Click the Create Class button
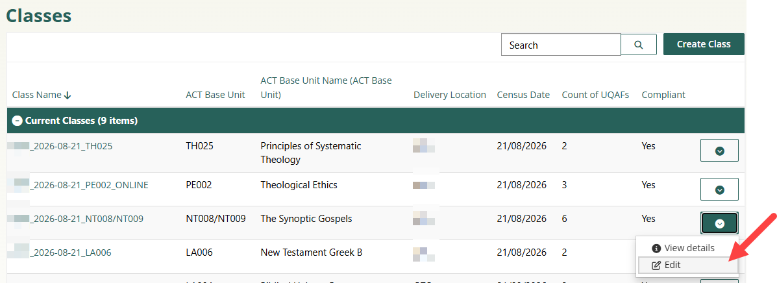This screenshot has width=777, height=283. (x=704, y=44)
